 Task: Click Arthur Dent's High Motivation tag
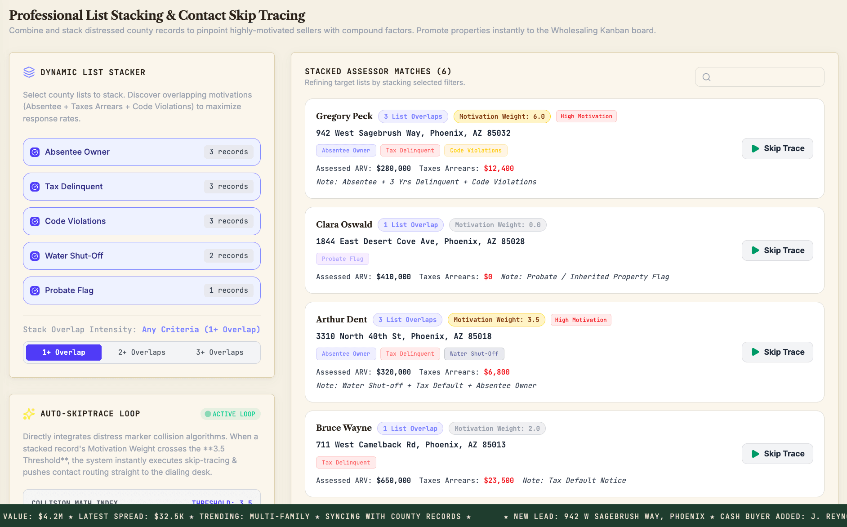(581, 320)
